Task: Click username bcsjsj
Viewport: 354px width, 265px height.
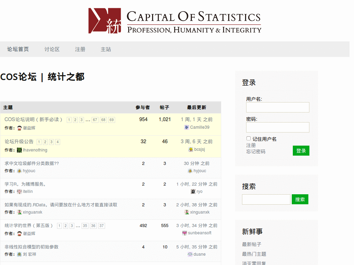Action: tap(199, 149)
